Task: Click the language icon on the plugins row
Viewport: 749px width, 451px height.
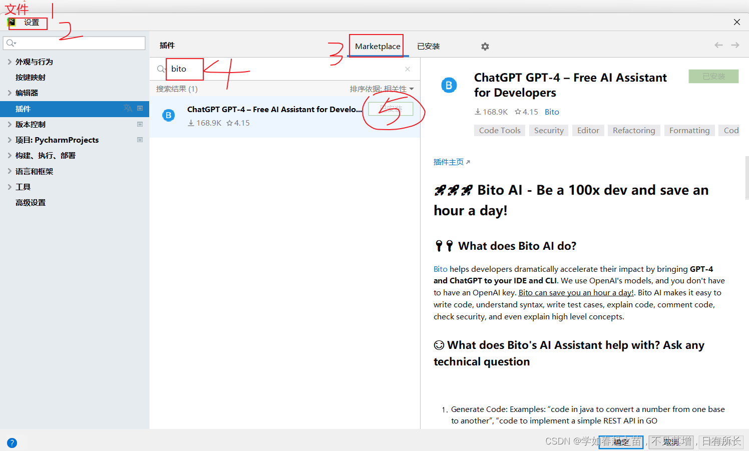Action: coord(128,108)
